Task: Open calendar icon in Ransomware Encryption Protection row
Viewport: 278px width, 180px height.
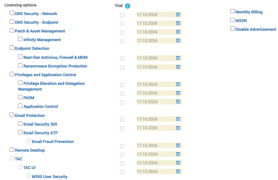Action: coord(178,67)
